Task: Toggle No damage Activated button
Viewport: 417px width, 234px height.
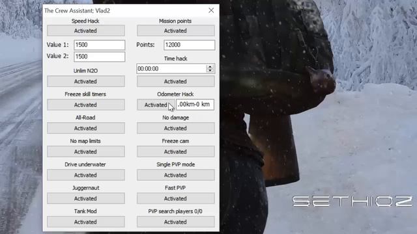Action: [175, 128]
